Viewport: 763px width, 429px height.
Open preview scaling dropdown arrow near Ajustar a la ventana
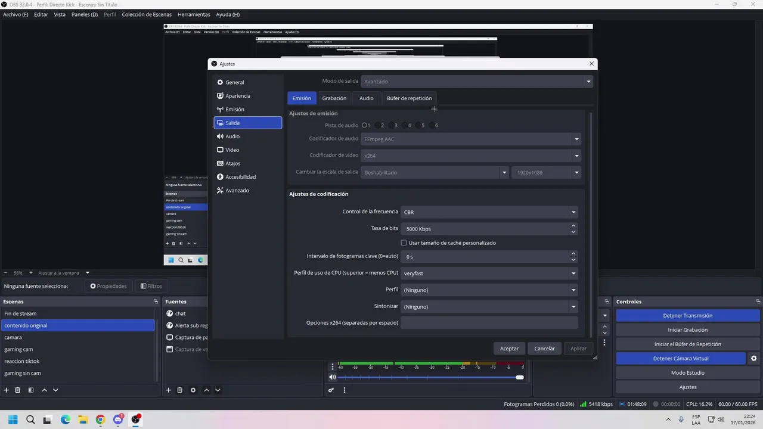click(87, 273)
